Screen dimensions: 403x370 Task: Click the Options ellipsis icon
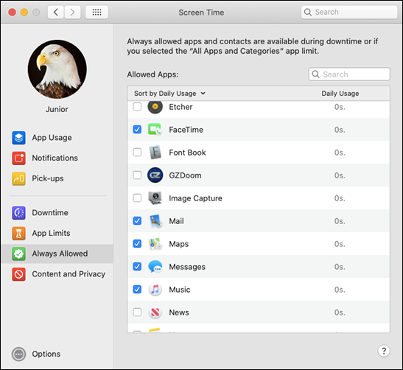click(x=18, y=354)
